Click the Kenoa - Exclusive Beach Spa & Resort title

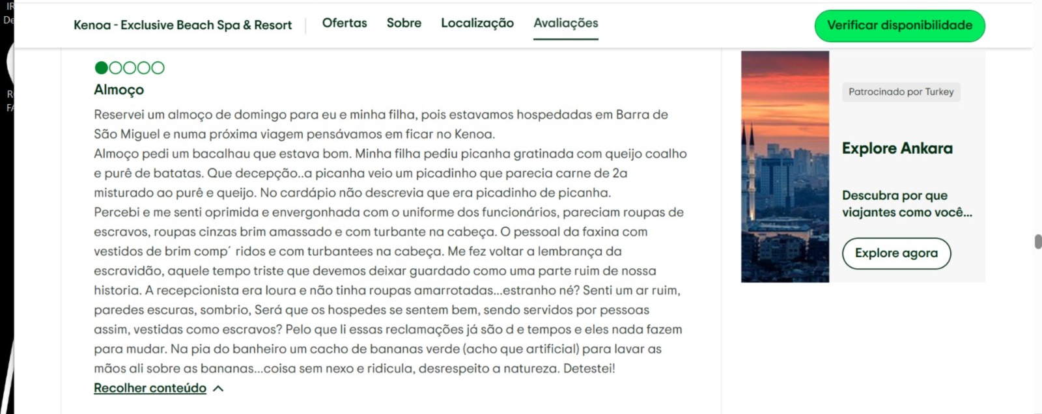tap(182, 25)
